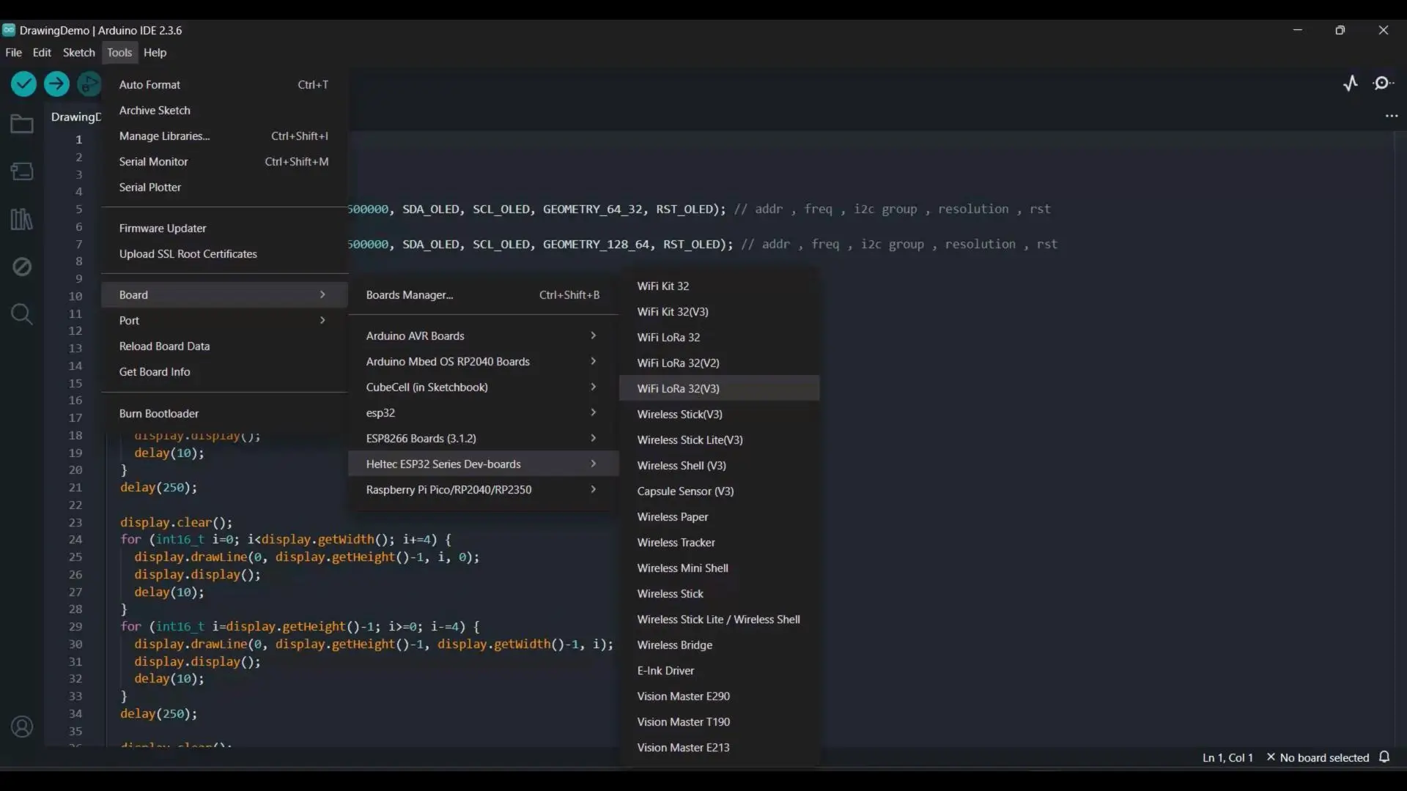The width and height of the screenshot is (1407, 791).
Task: Open the Serial Plotter waveform icon
Action: click(x=1351, y=83)
